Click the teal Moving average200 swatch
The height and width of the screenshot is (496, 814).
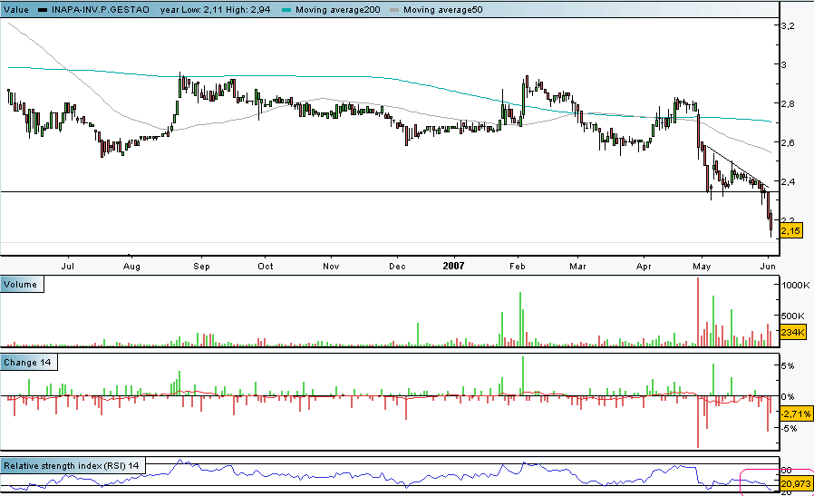286,10
